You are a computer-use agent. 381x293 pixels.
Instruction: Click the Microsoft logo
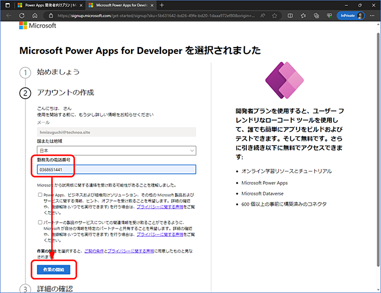[x=37, y=26]
